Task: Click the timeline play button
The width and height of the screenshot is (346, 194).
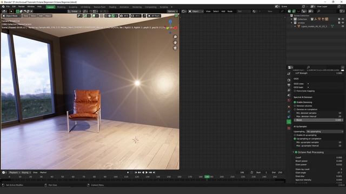Action: click(147, 172)
